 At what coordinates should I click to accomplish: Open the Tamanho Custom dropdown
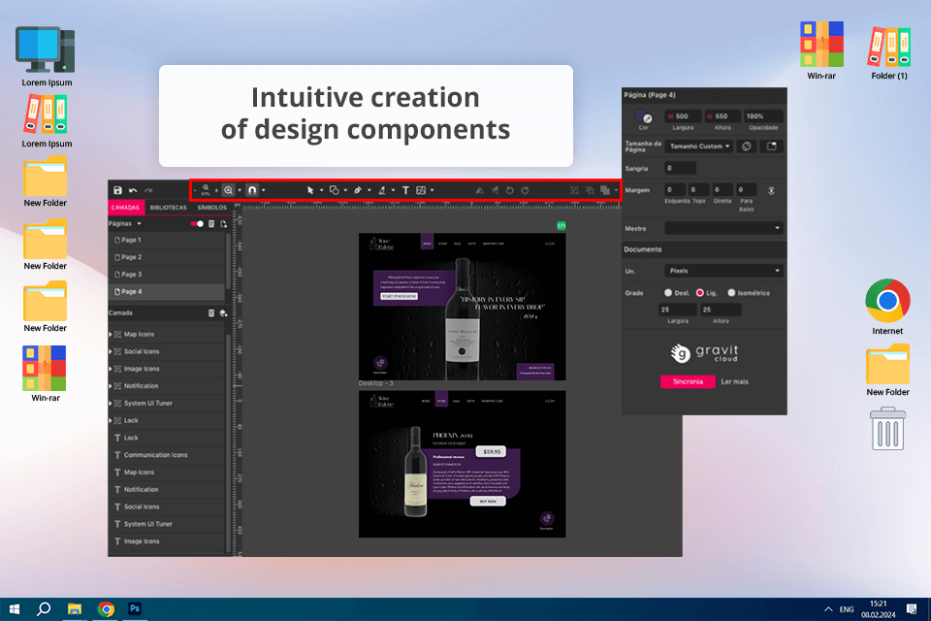point(700,147)
